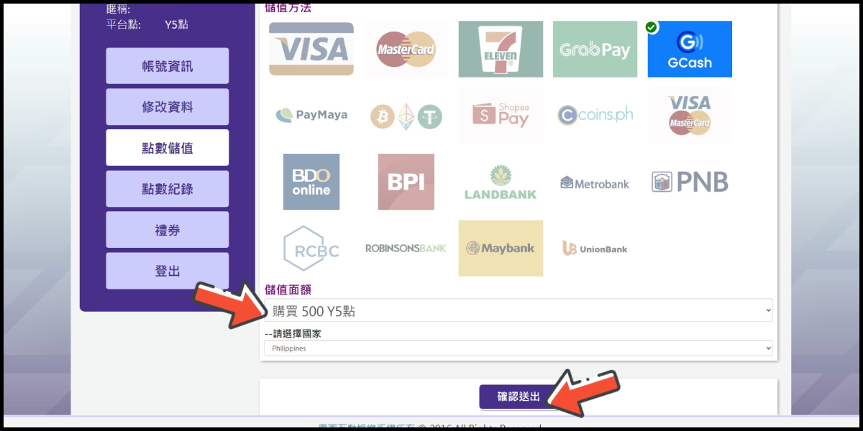Expand the Philippines country dropdown
Screen dimensions: 863x431
coord(519,348)
